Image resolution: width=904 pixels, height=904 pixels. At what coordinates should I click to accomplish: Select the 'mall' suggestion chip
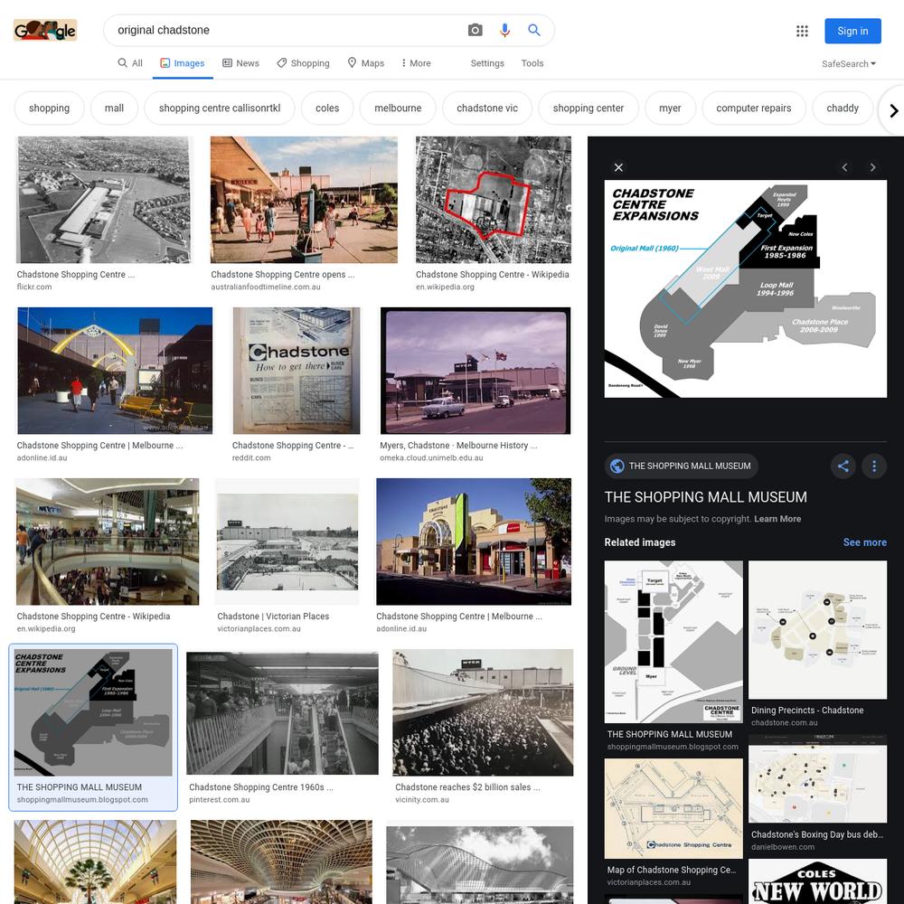114,108
